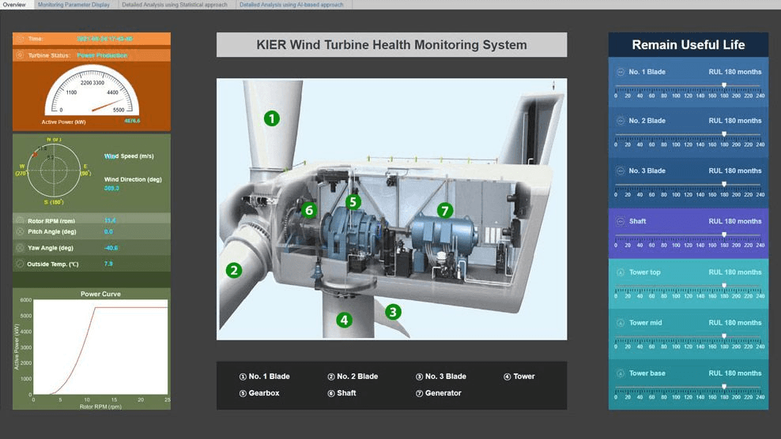Click the number 7 generator marker

[x=445, y=210]
